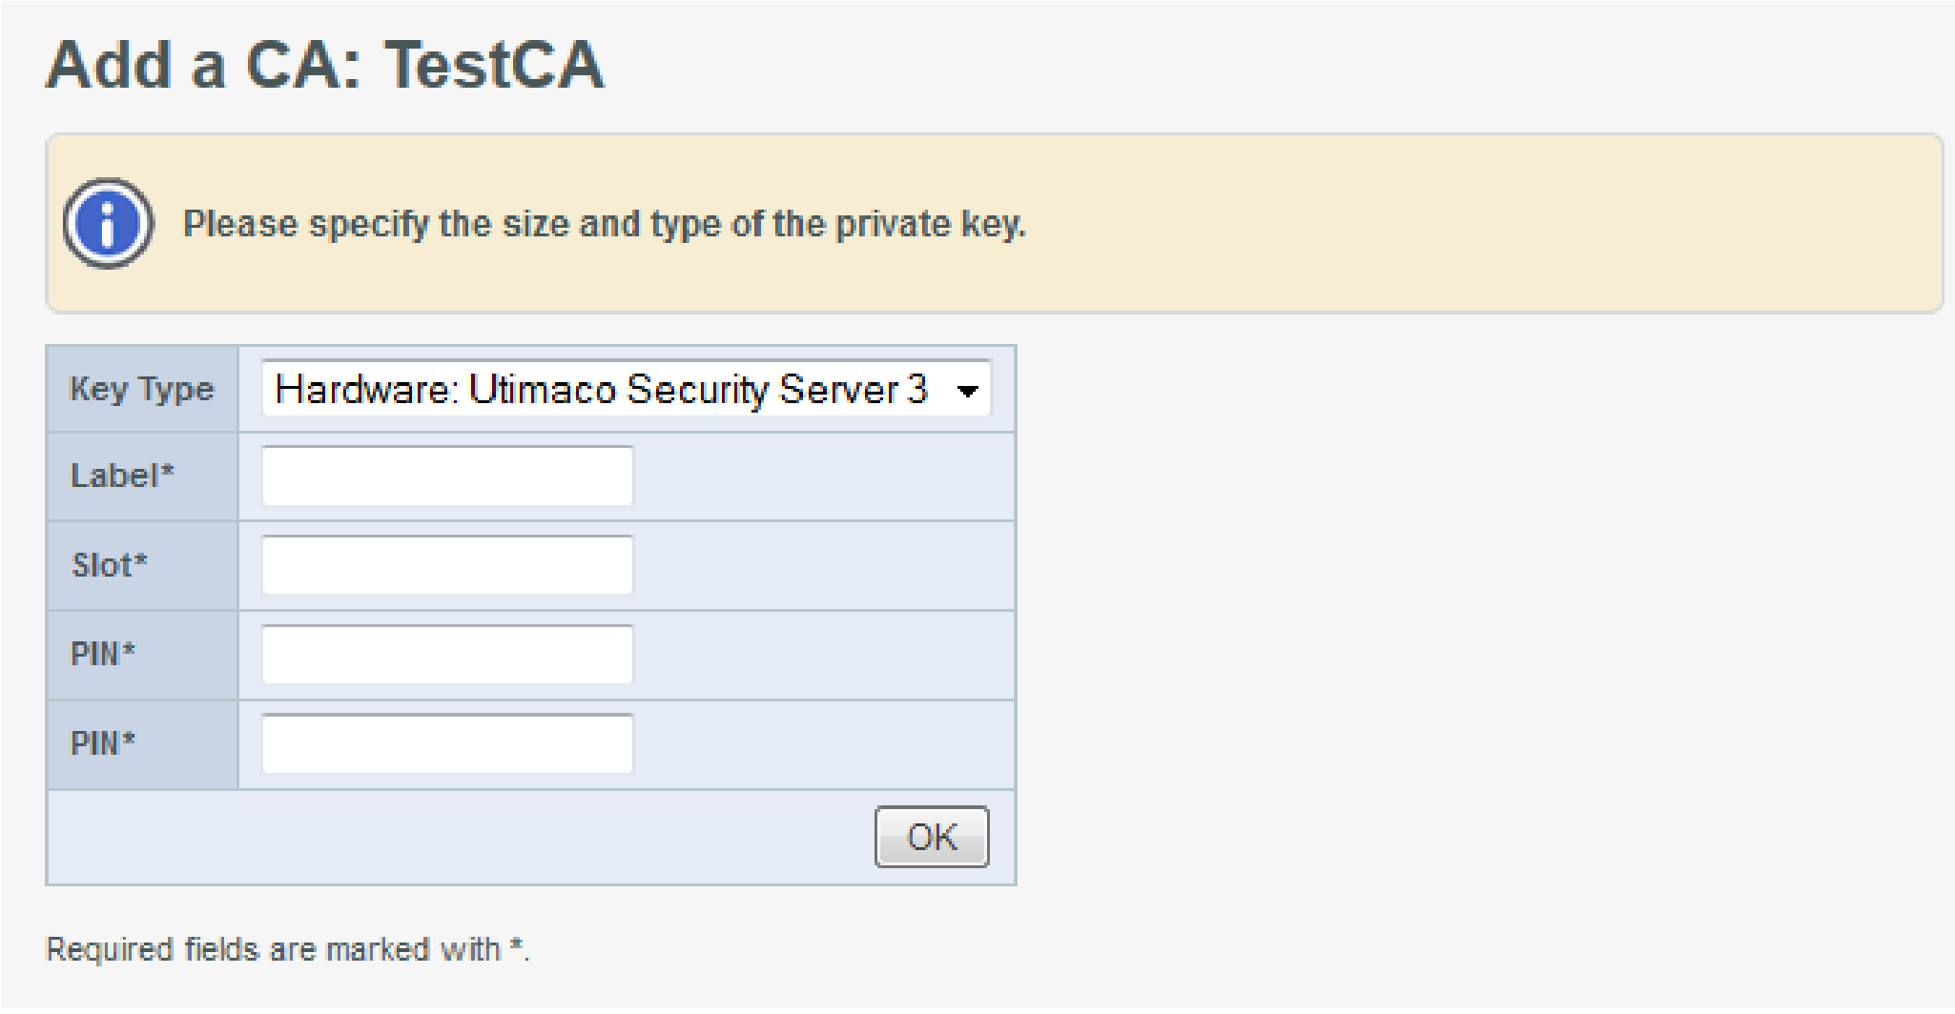This screenshot has width=1955, height=1014.
Task: Open the Key Type combo box
Action: [x=627, y=389]
